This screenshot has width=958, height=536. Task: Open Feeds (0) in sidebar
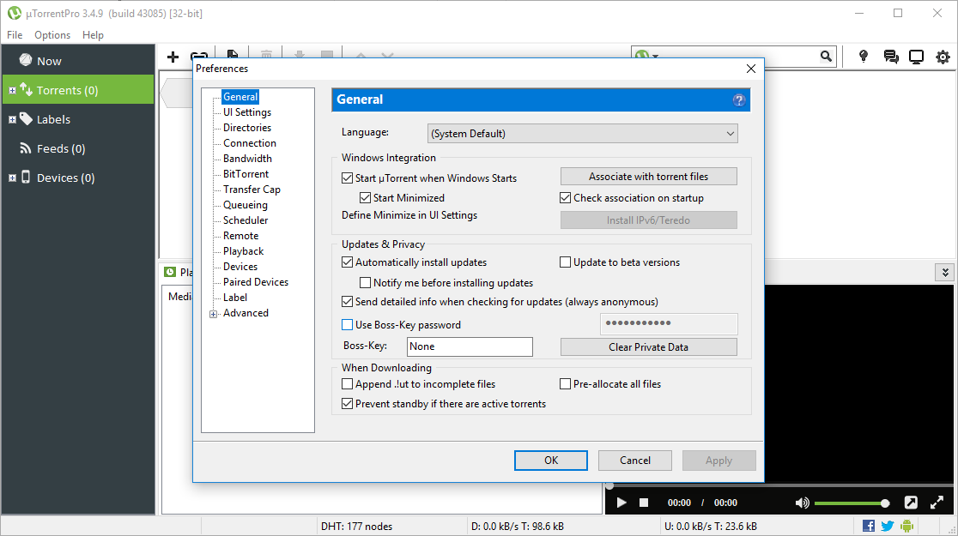78,148
